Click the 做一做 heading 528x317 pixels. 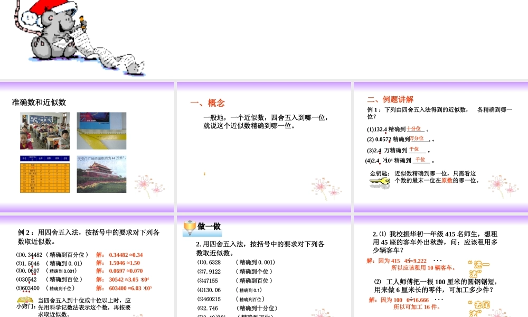coord(209,226)
